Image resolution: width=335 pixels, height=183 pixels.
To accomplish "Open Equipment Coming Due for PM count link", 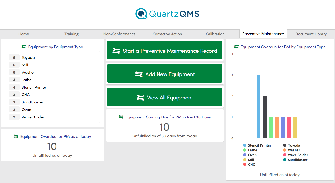I will coord(164,127).
